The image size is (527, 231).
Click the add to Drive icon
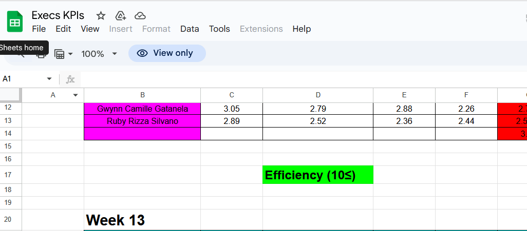(x=121, y=15)
